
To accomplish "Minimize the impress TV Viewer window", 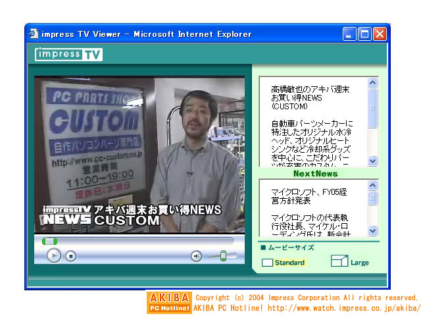I will tap(349, 34).
